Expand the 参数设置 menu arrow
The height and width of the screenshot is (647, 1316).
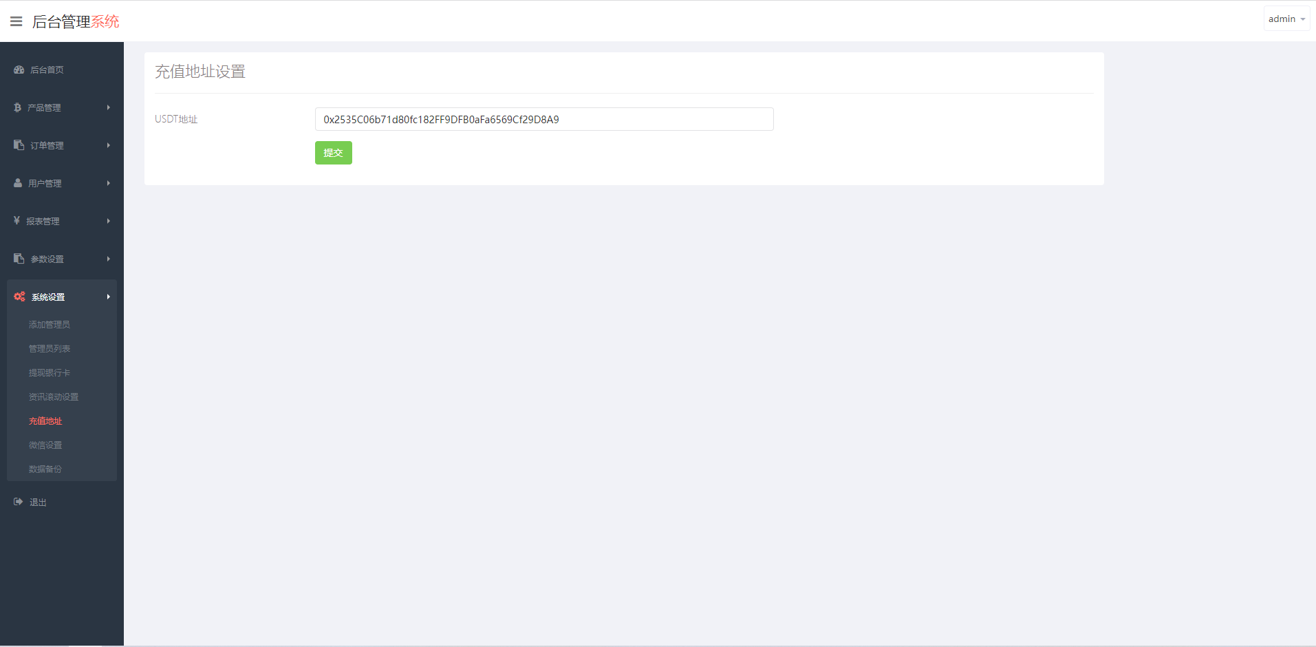point(109,259)
